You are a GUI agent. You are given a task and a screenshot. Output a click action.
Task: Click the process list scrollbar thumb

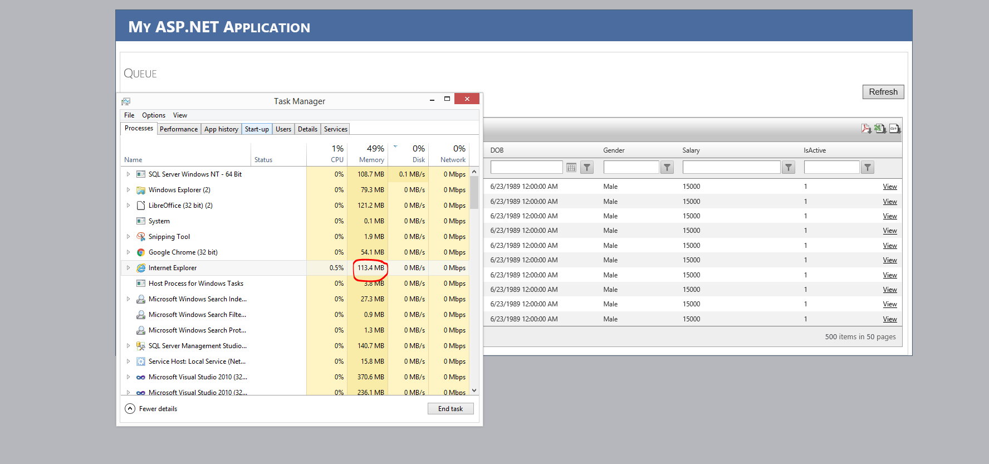coord(474,192)
